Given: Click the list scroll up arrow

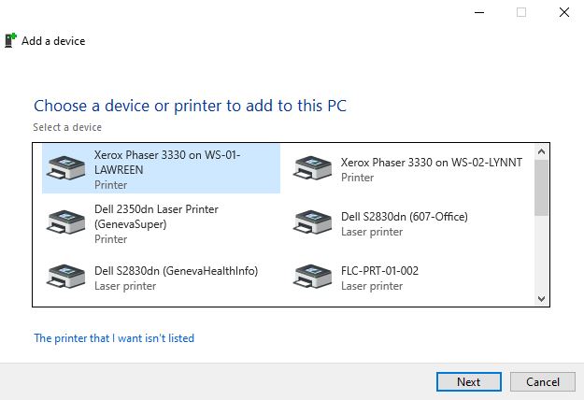Looking at the screenshot, I should 542,151.
